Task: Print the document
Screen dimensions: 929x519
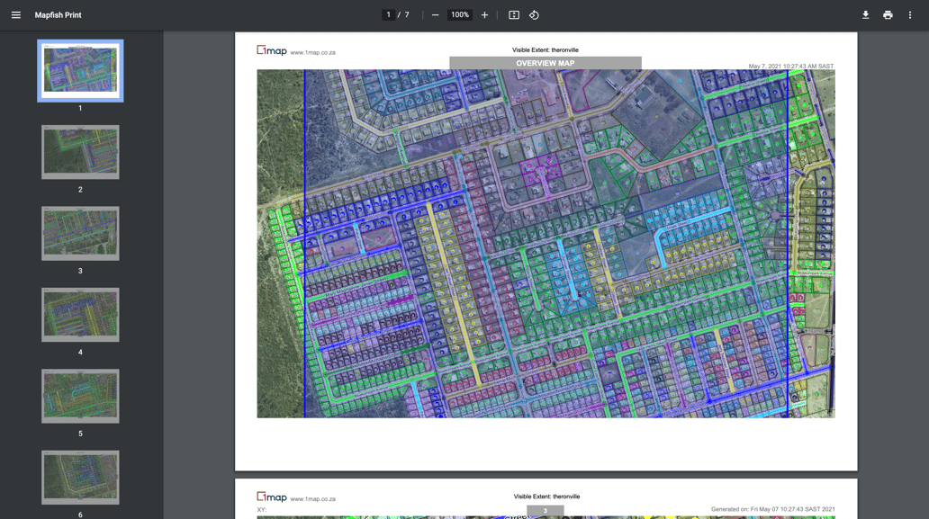Action: coord(888,15)
